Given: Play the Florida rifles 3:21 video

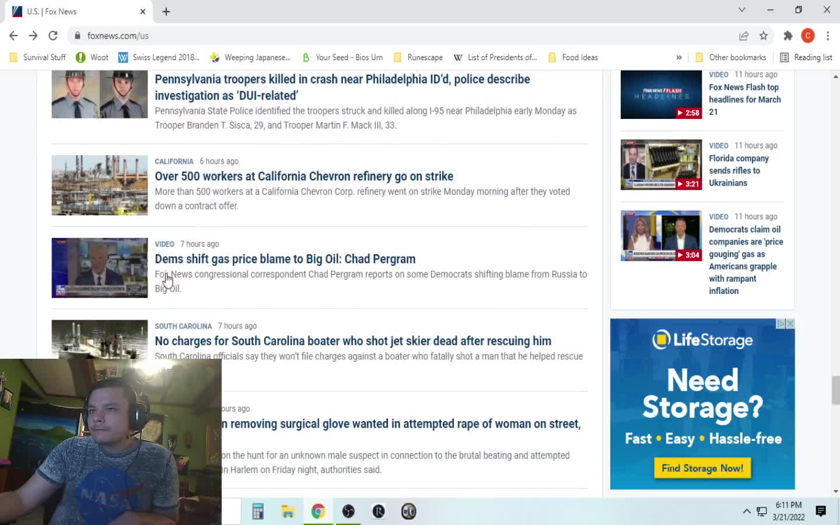Looking at the screenshot, I should [x=661, y=164].
